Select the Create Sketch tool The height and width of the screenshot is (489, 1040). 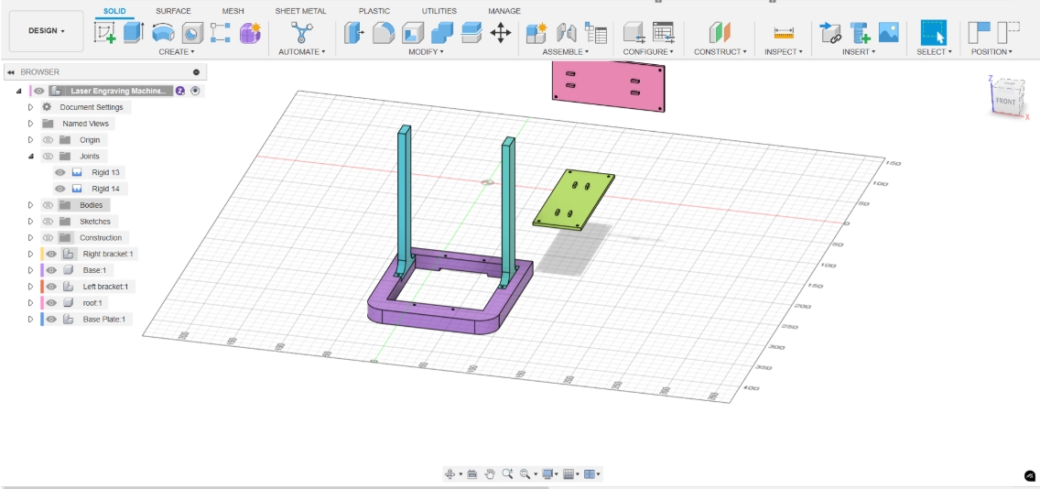click(x=104, y=33)
